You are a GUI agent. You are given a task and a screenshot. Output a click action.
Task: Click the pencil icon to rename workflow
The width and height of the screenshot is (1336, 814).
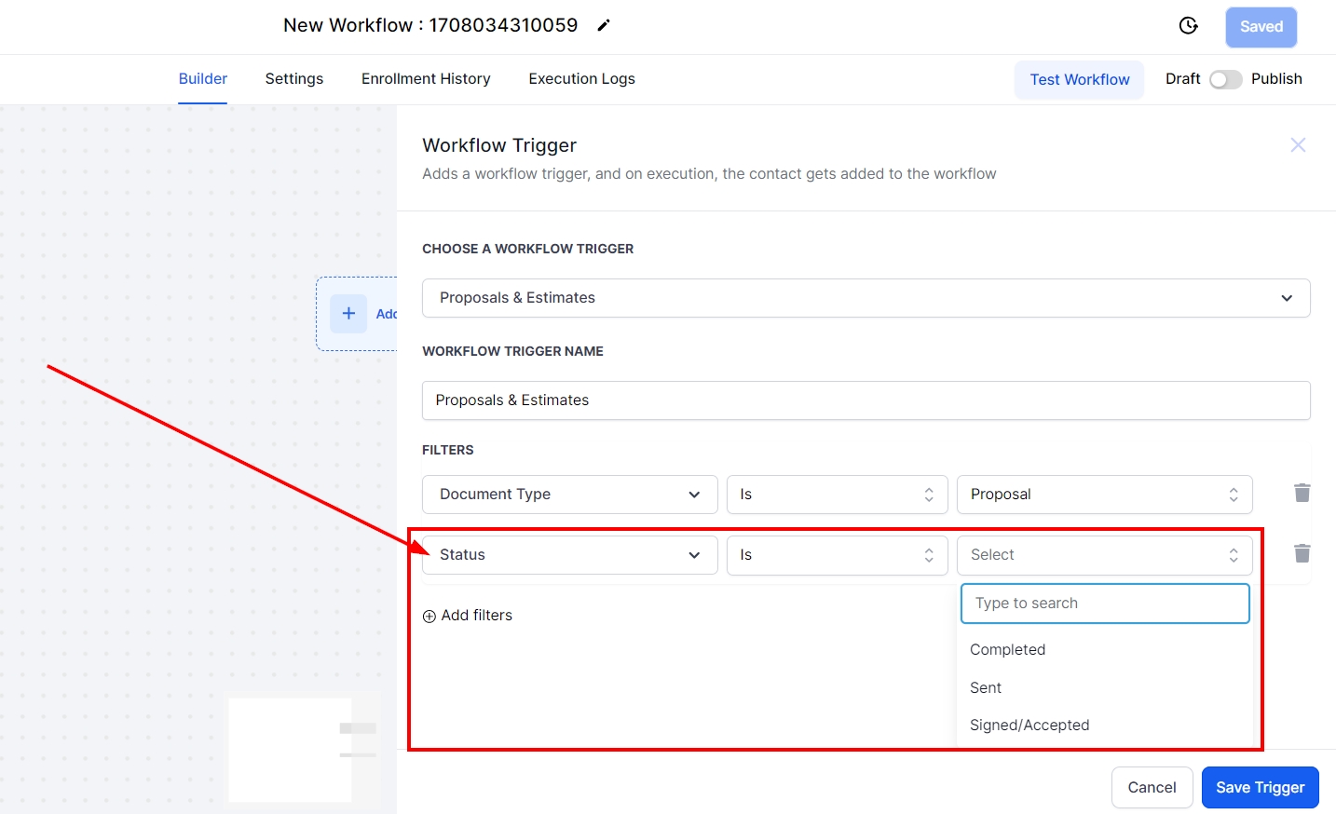tap(604, 26)
